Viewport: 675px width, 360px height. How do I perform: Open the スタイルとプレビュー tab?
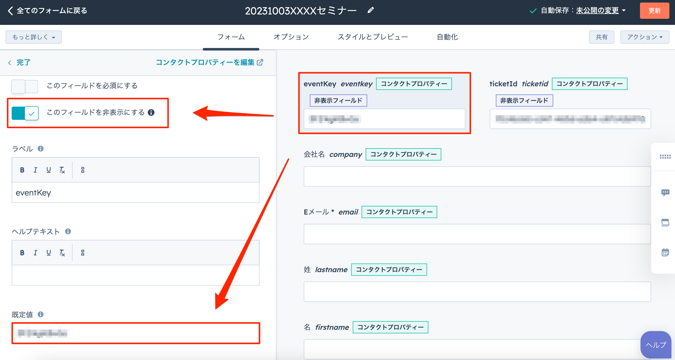click(x=373, y=37)
